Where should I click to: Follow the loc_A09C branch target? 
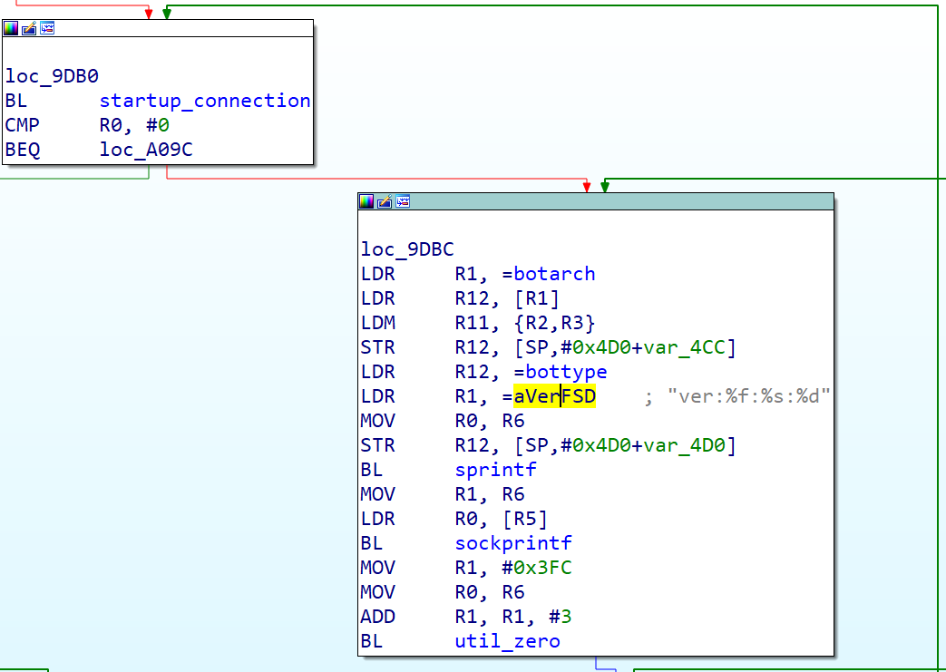coord(146,150)
